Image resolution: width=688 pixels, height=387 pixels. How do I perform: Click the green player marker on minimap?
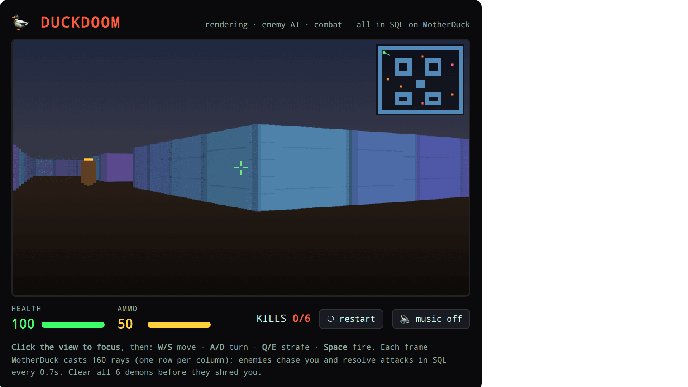(x=384, y=52)
